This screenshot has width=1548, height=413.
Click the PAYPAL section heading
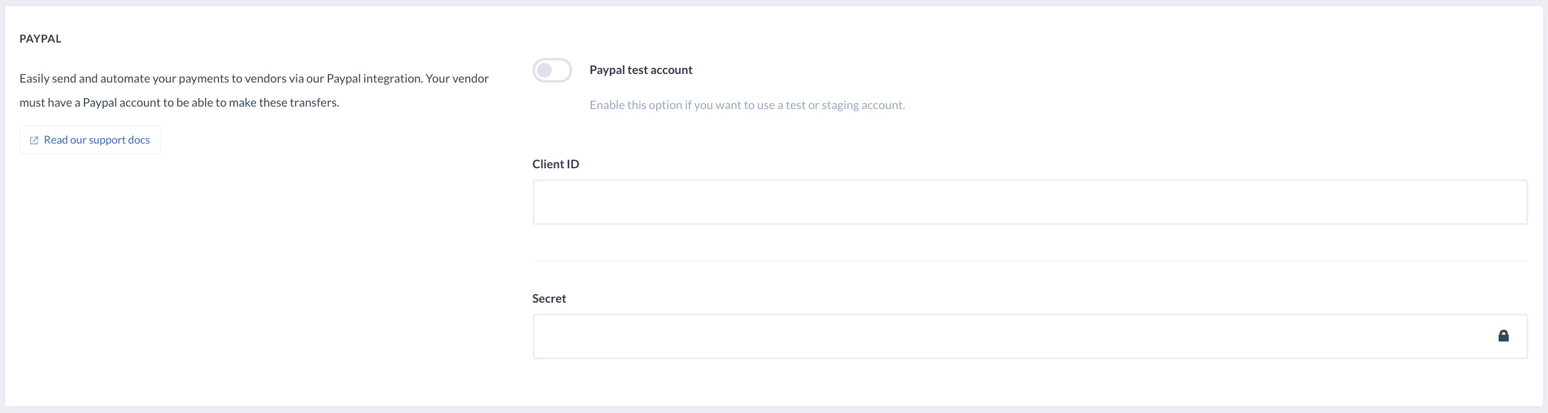pyautogui.click(x=41, y=39)
